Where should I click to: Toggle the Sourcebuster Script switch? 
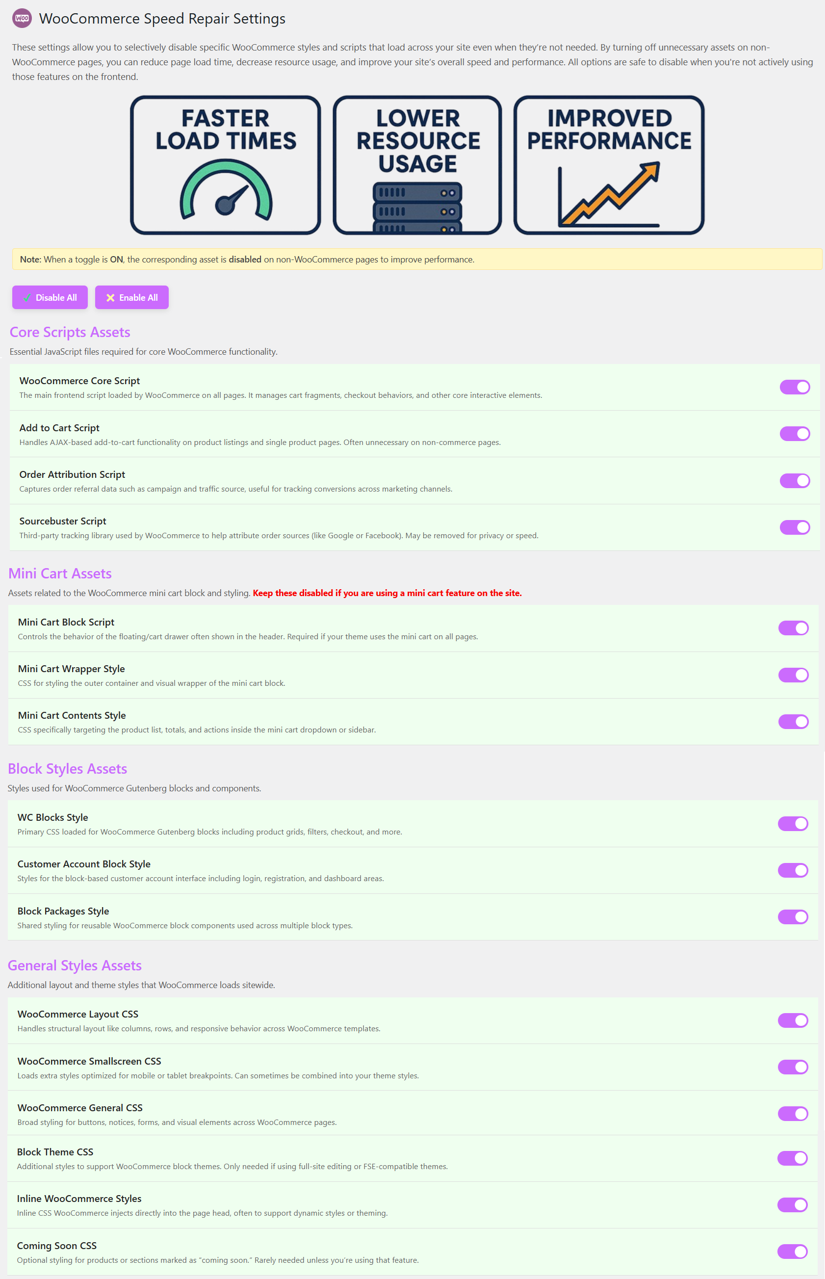[795, 527]
